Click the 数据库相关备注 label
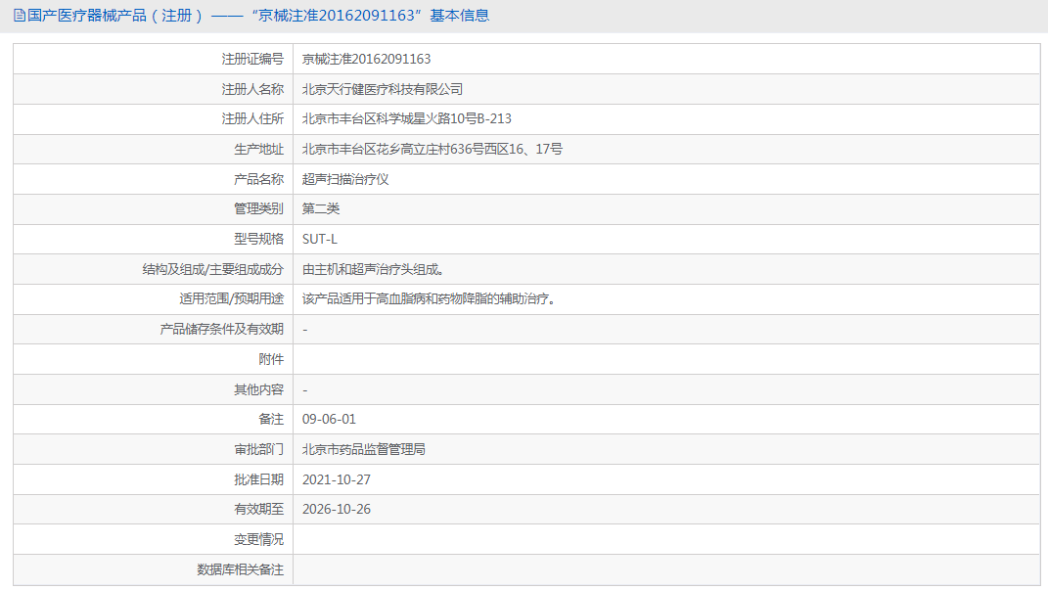The image size is (1048, 590). (241, 569)
